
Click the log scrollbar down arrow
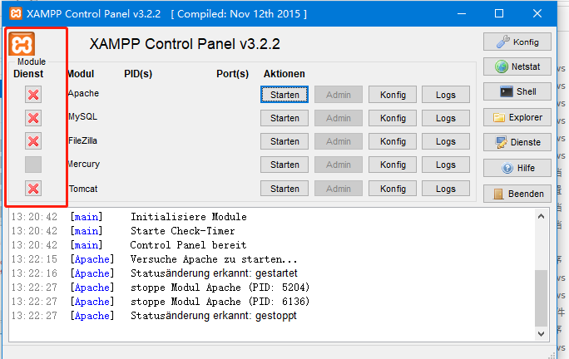(x=541, y=333)
